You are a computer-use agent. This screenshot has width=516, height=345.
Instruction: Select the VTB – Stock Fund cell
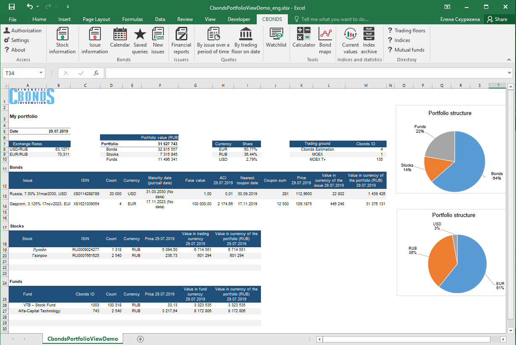coord(39,305)
